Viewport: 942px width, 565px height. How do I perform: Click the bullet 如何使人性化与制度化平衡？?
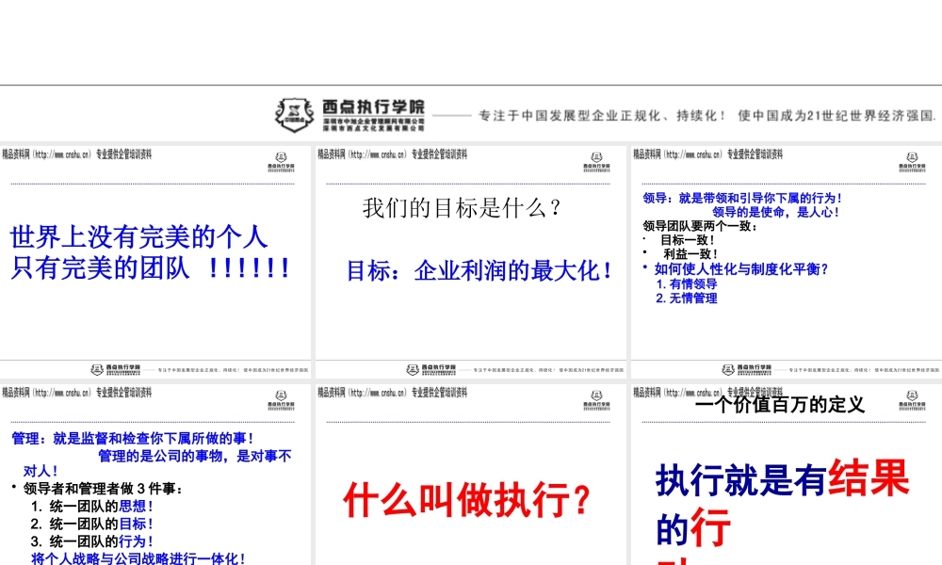(741, 269)
